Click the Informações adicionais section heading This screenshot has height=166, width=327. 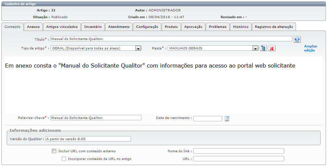click(35, 130)
